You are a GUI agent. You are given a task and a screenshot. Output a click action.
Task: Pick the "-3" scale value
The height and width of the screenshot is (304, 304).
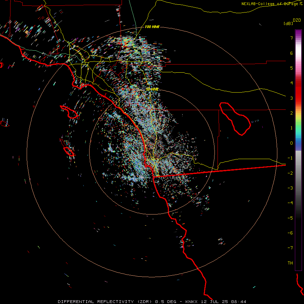(x=290, y=188)
